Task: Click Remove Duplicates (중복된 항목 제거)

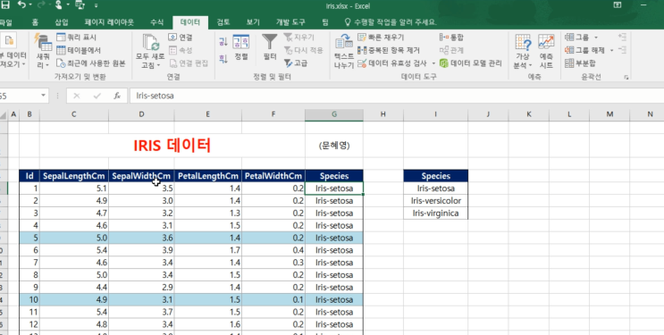Action: tap(389, 50)
